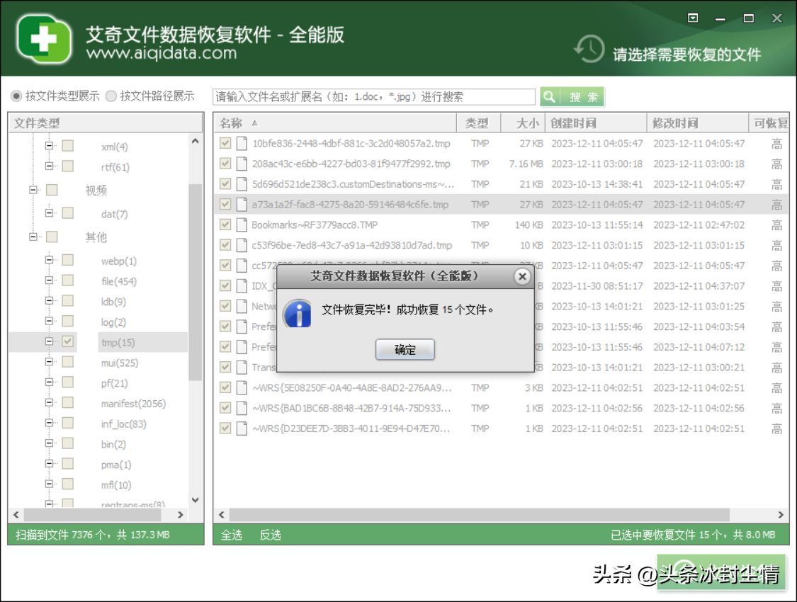Click the file list horizontal scrollbar thumb

point(480,515)
